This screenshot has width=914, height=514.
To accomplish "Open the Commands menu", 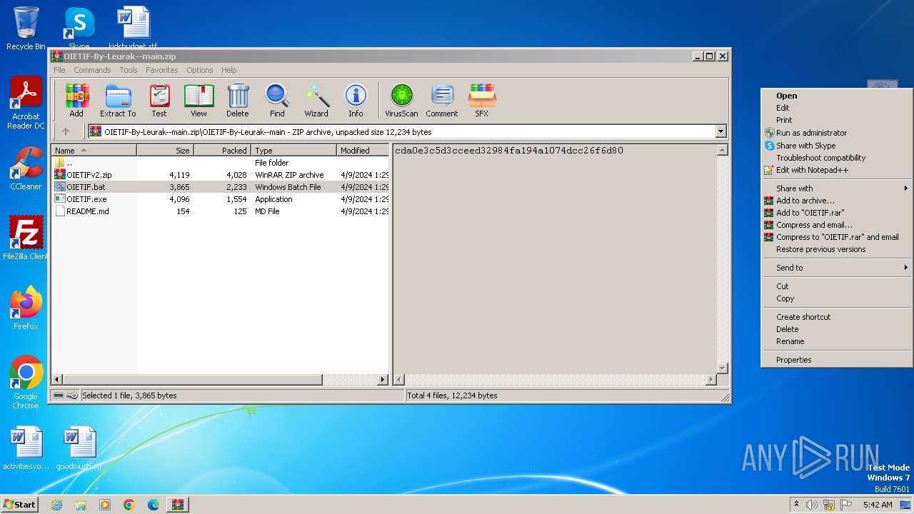I will pyautogui.click(x=92, y=70).
